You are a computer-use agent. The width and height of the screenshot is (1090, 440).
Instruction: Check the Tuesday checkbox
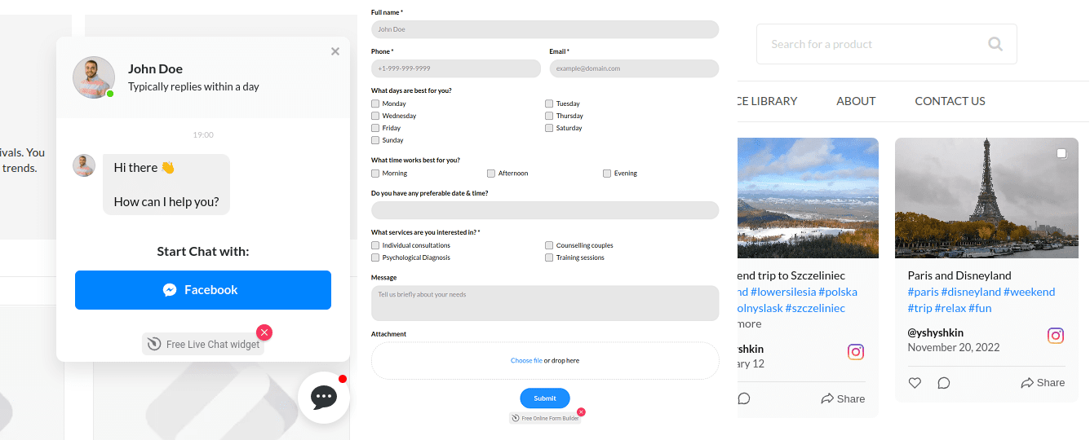pyautogui.click(x=550, y=103)
